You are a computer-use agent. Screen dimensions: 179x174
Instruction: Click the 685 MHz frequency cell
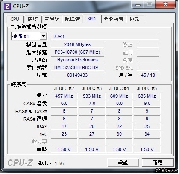[x=147, y=96]
